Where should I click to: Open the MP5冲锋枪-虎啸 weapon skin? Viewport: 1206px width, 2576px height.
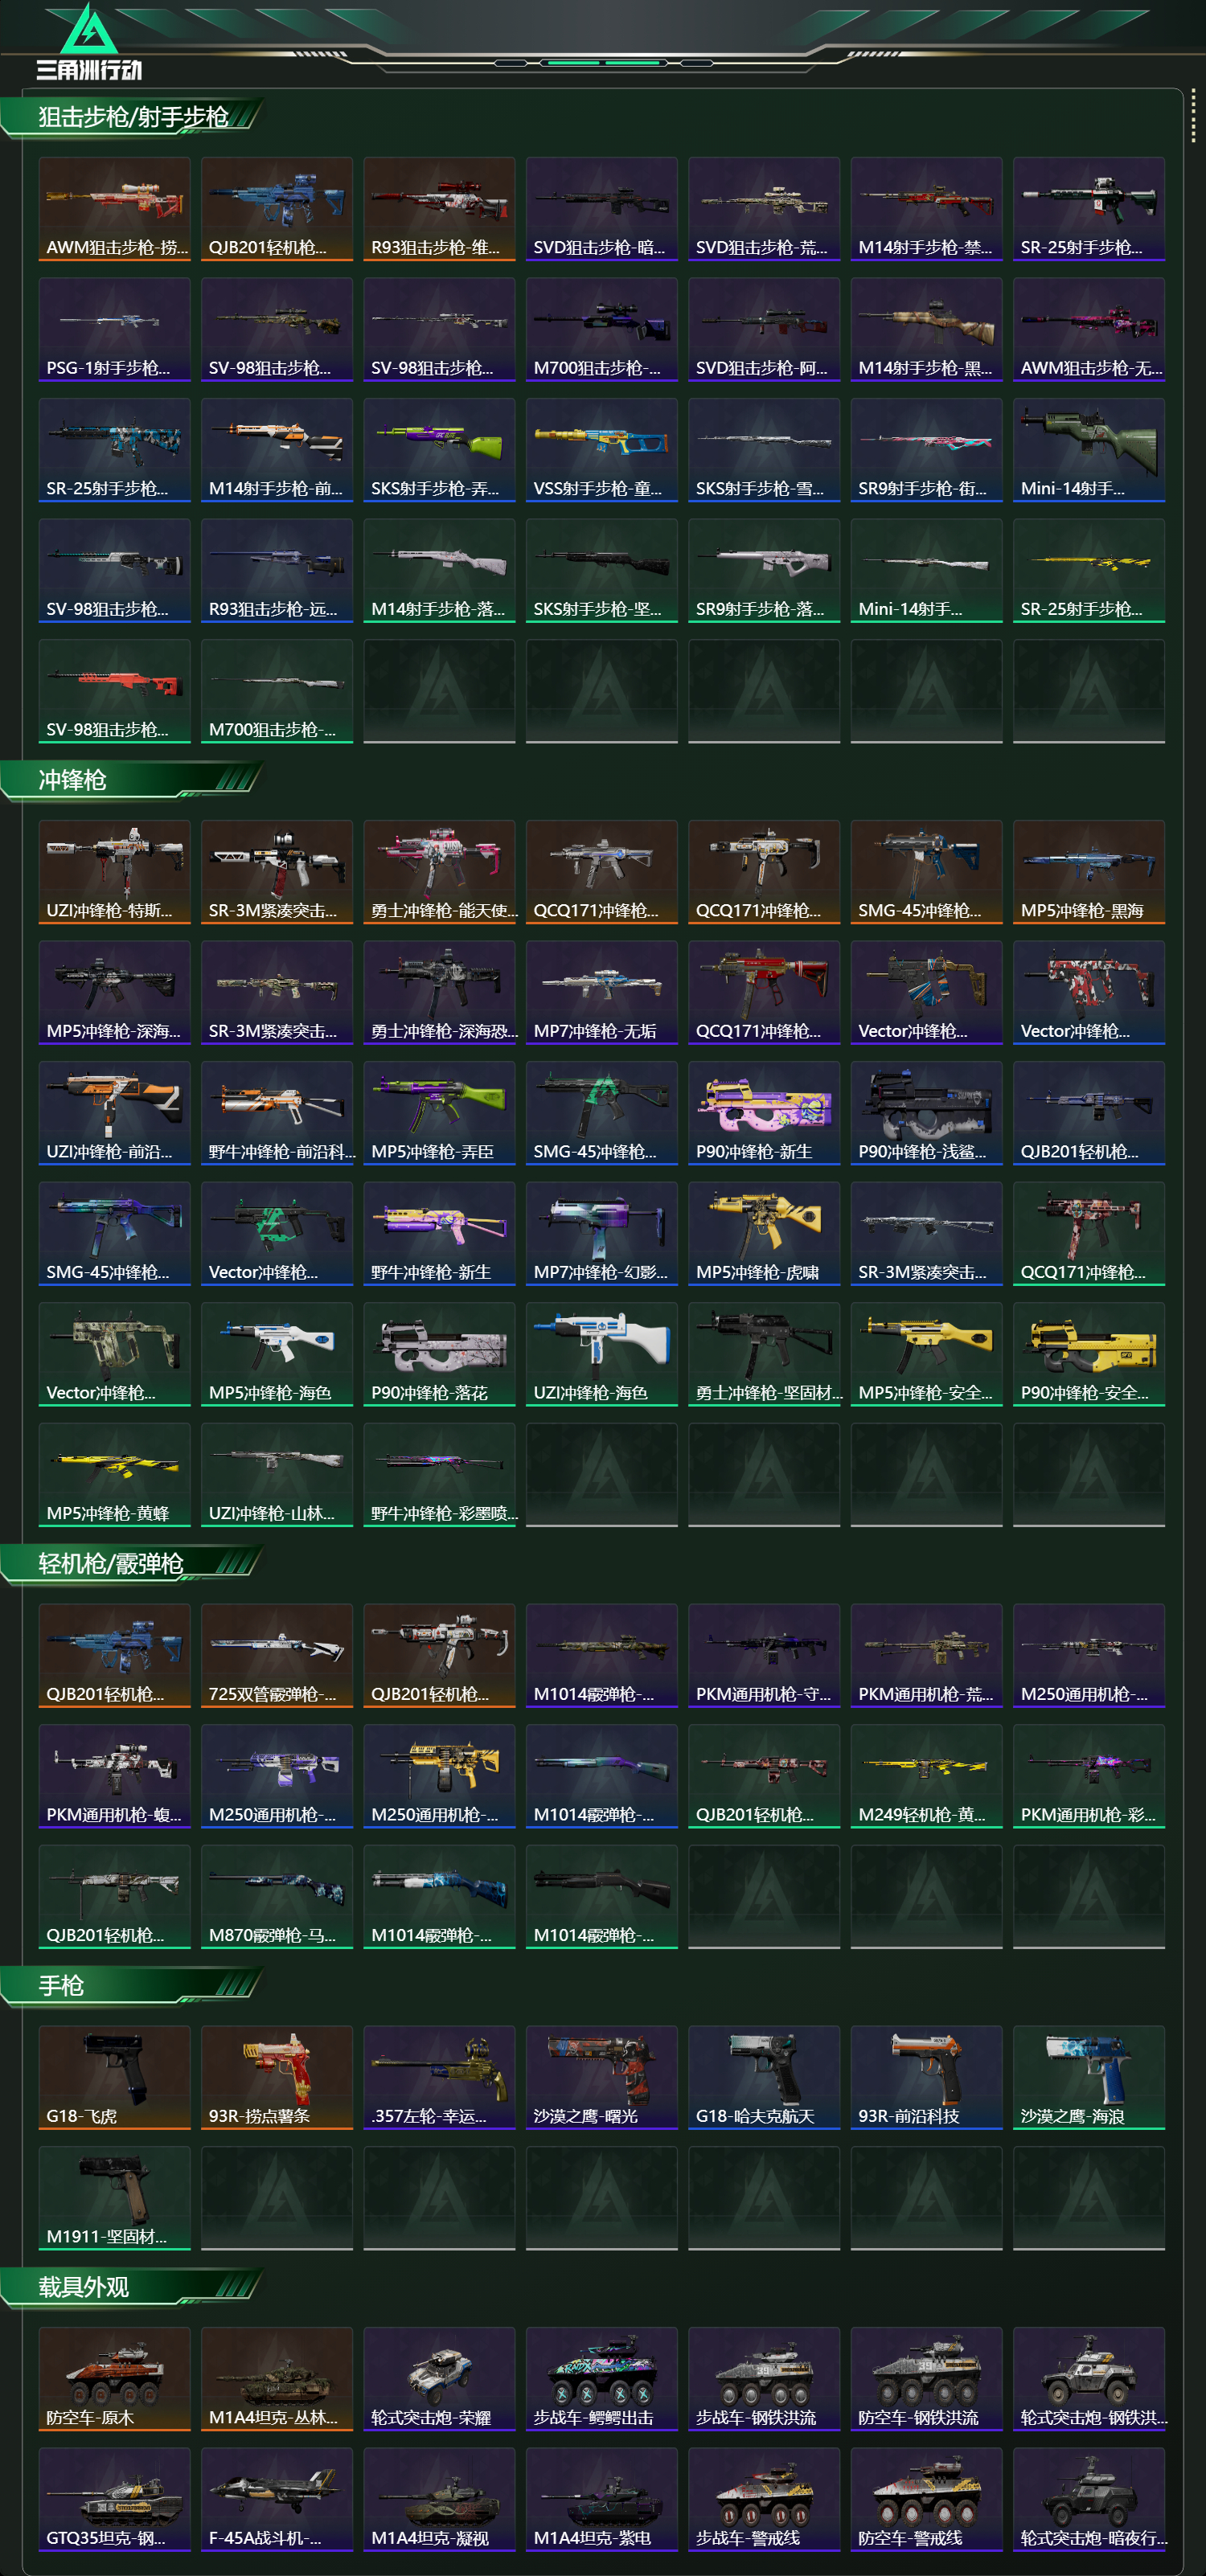click(764, 1233)
